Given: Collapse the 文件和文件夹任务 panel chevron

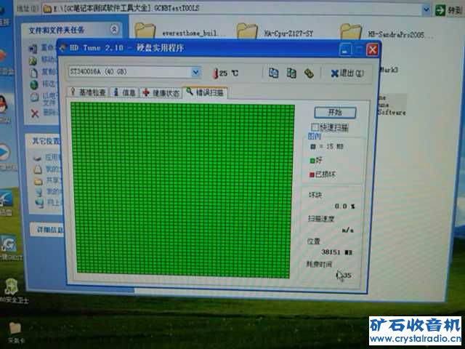Looking at the screenshot, I should (114, 29).
